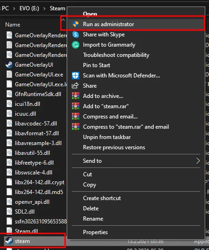209x250 pixels.
Task: Click the file icon of libswscale-4.dll
Action: [9, 173]
